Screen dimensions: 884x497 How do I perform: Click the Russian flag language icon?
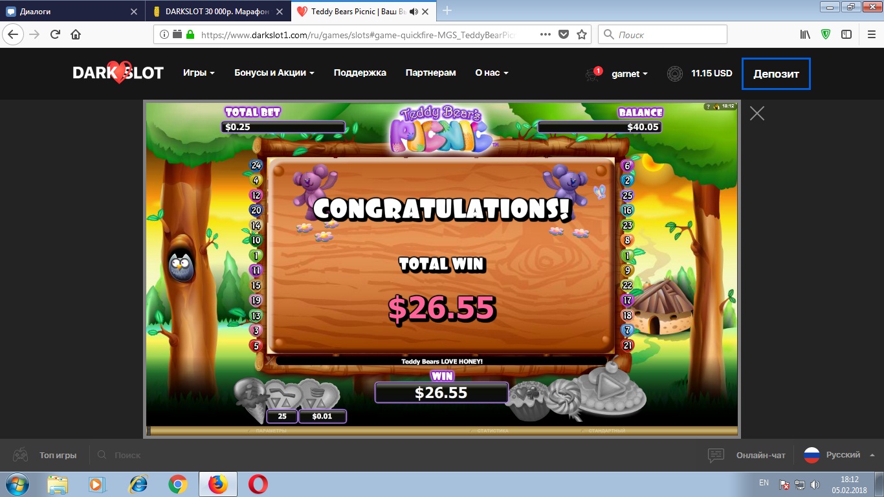tap(812, 455)
